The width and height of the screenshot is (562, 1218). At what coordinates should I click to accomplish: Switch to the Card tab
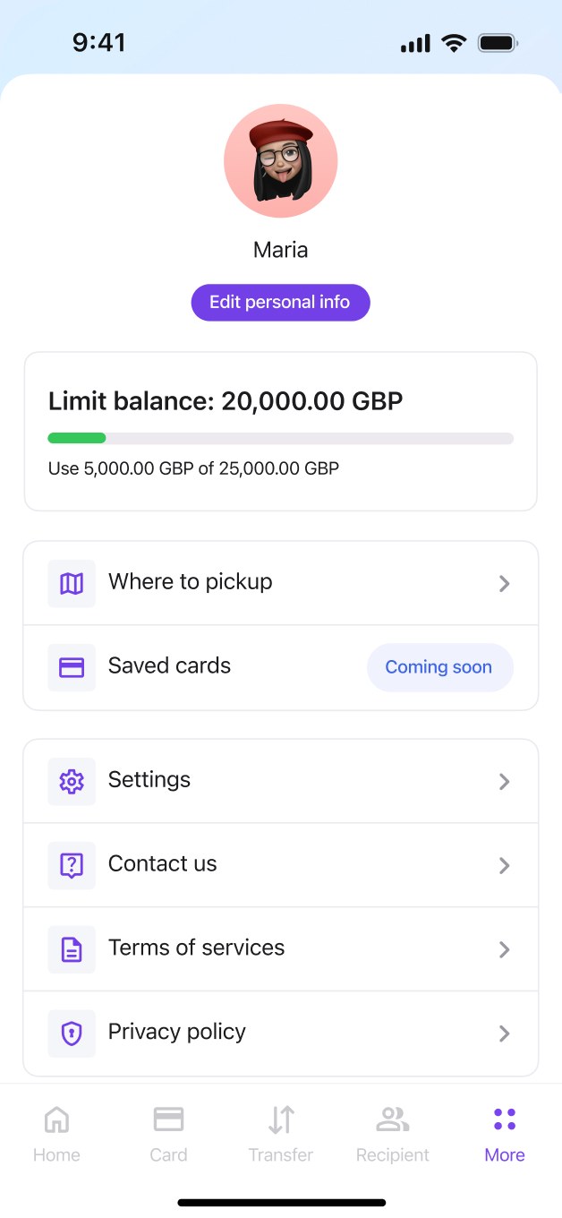(x=168, y=1134)
